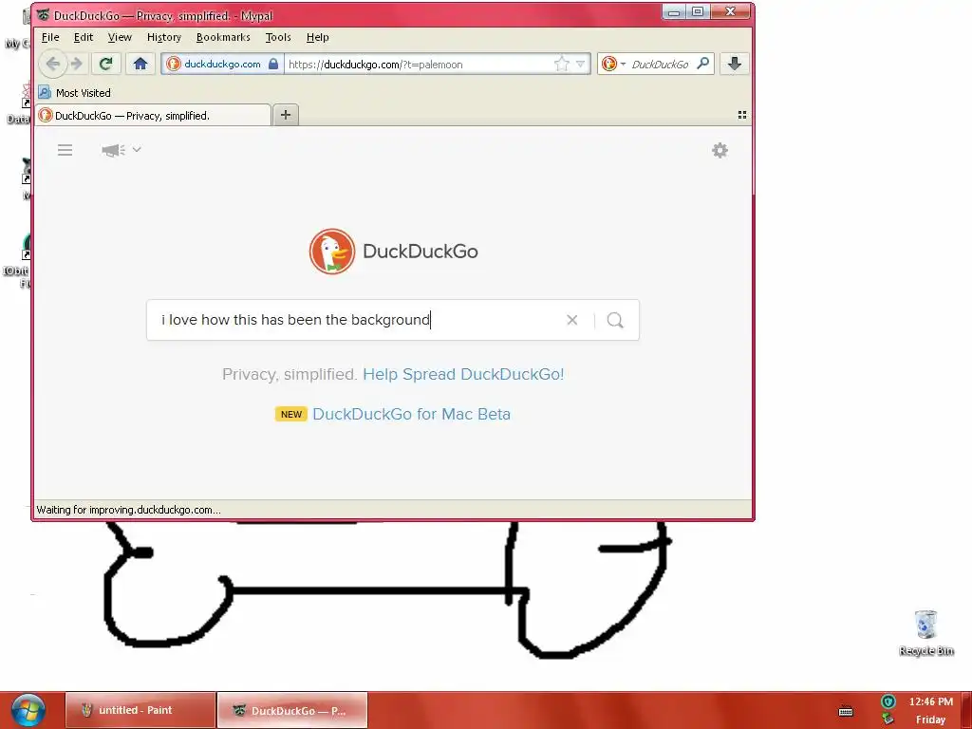The width and height of the screenshot is (972, 729).
Task: Open the Bookmarks menu
Action: tap(223, 37)
